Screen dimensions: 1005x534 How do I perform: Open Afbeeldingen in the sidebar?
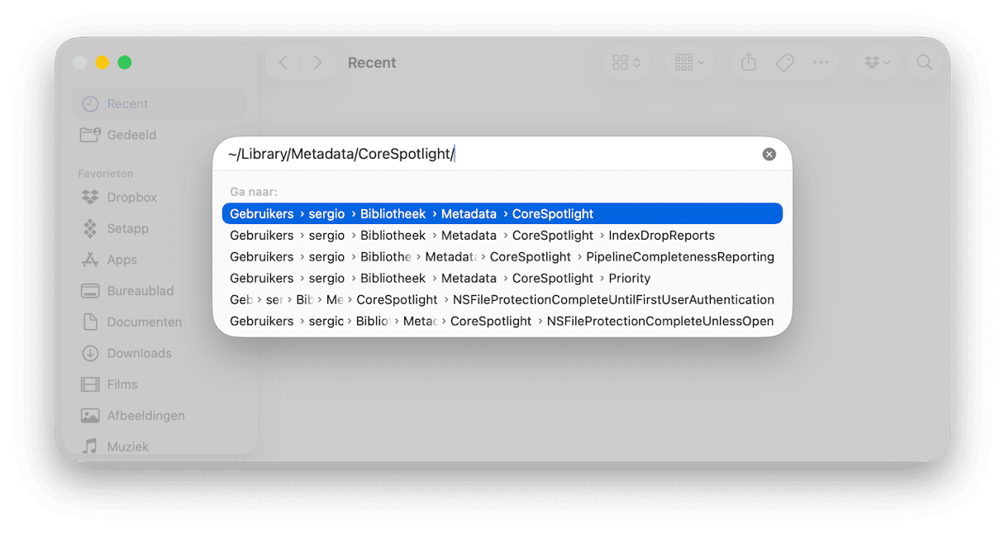[x=160, y=415]
